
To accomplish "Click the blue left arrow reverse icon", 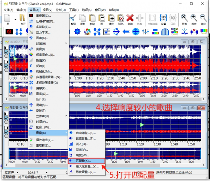I will [x=126, y=32].
